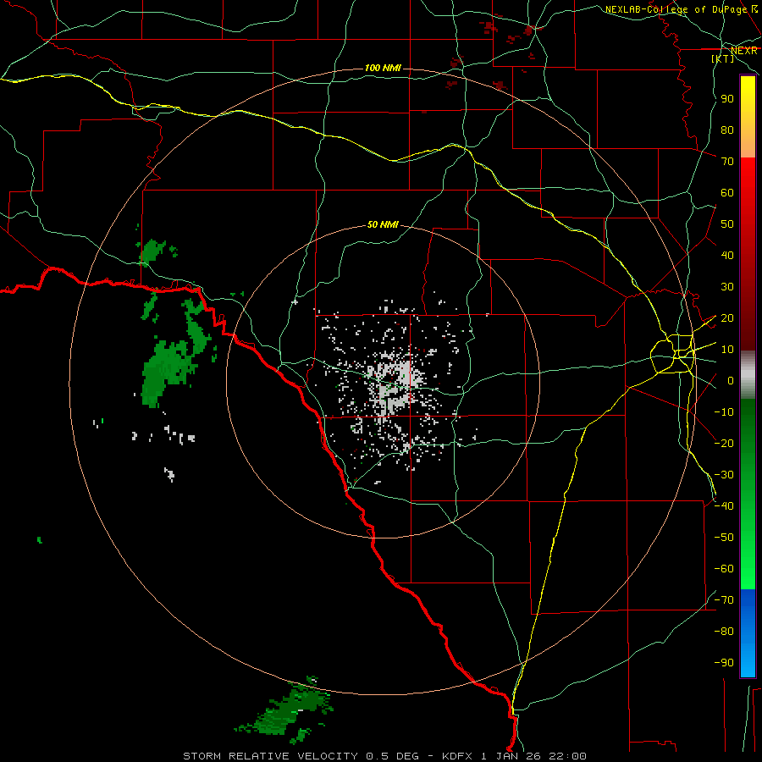Click the 100 NMI range ring label
Viewport: 762px width, 762px height.
(x=383, y=68)
